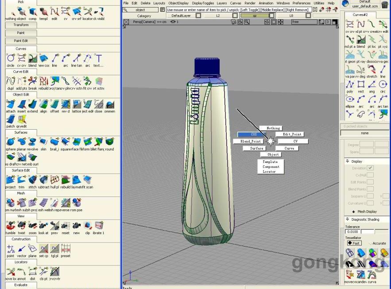Image resolution: width=391 pixels, height=289 pixels.
Task: Pick the extend tool in Object Edit
Action: [32, 104]
